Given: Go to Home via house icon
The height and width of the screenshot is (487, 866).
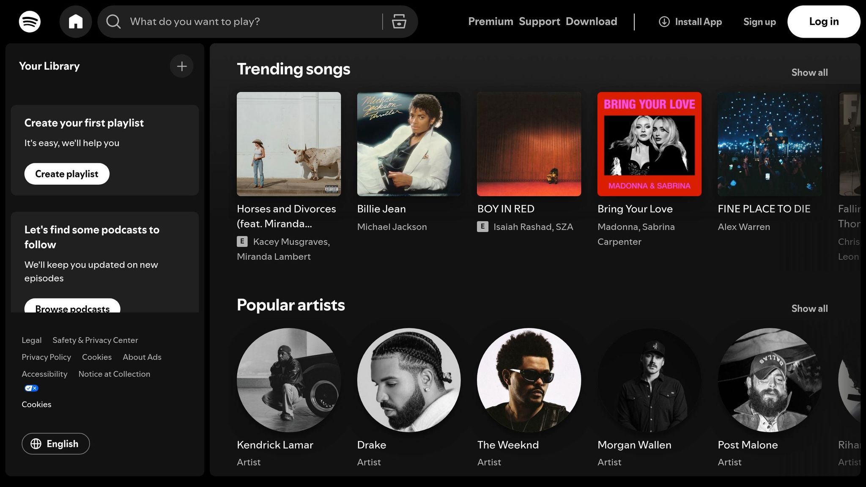Looking at the screenshot, I should pyautogui.click(x=76, y=22).
